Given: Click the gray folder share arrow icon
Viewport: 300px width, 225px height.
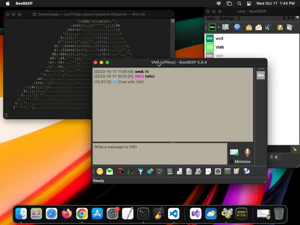Looking at the screenshot, I should coord(198,171).
